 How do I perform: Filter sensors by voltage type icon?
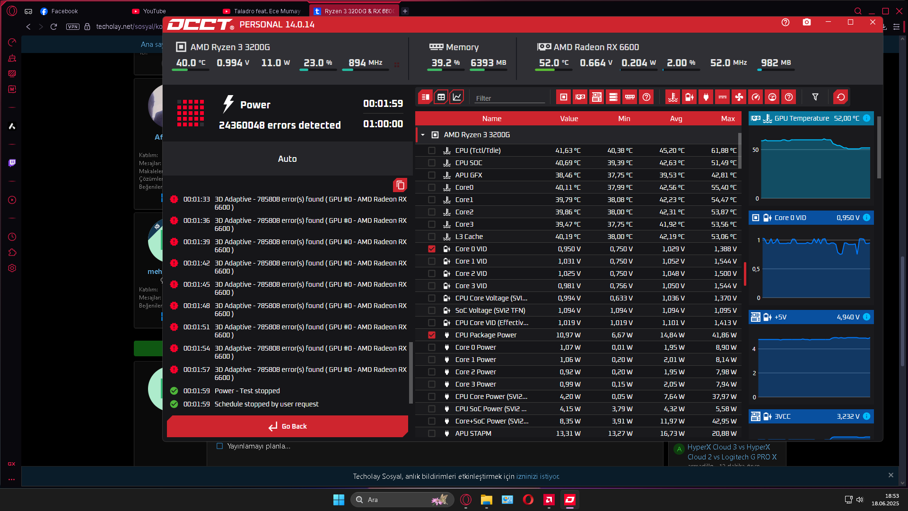coord(690,97)
